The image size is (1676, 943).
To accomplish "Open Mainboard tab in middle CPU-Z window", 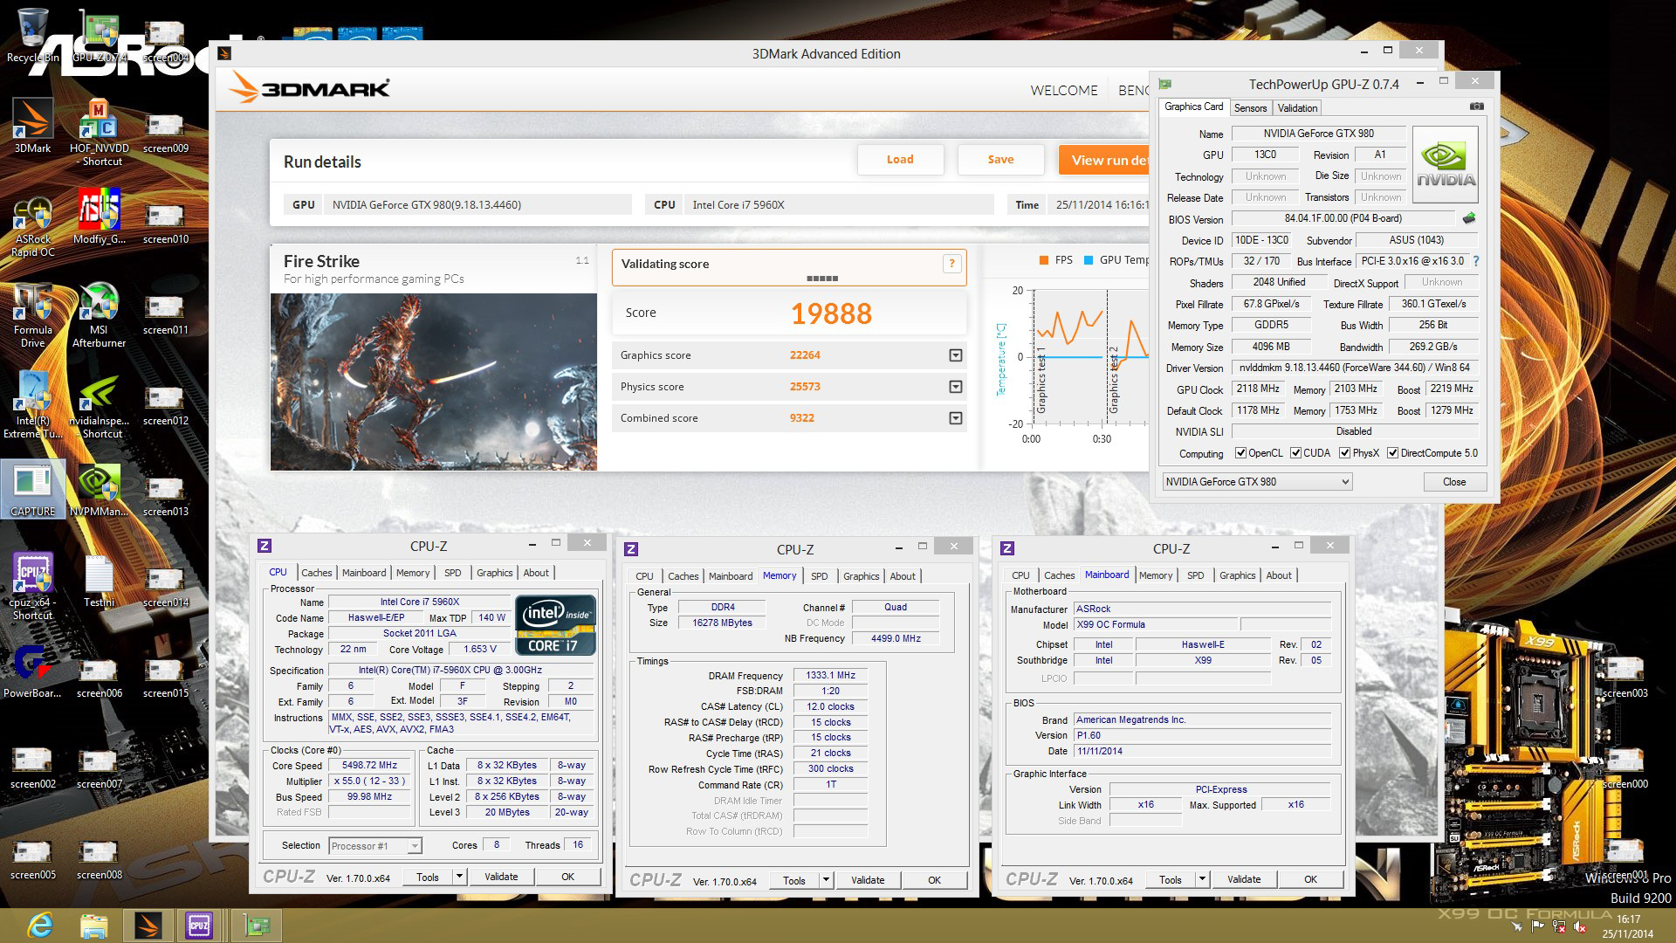I will 731,576.
